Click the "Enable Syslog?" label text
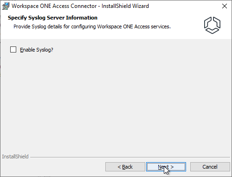232x177 pixels. pyautogui.click(x=37, y=50)
